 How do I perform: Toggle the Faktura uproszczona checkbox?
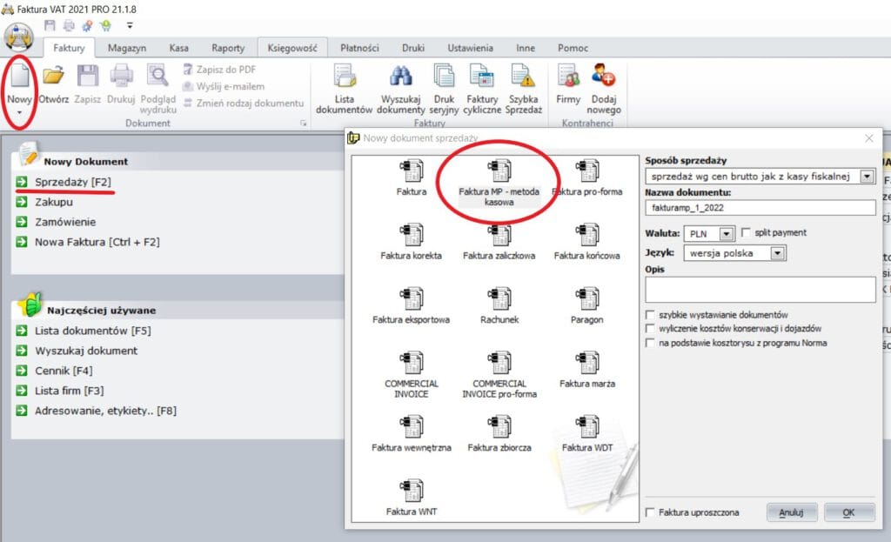pos(650,512)
